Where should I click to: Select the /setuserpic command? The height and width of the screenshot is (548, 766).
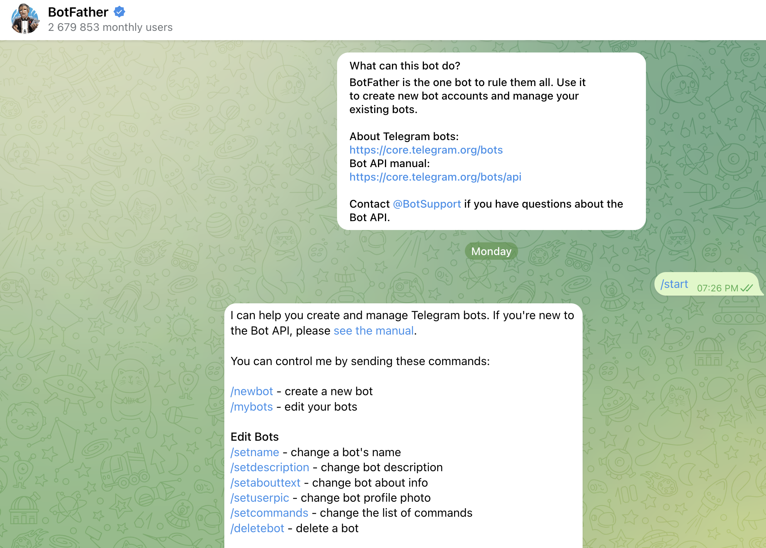(x=260, y=498)
